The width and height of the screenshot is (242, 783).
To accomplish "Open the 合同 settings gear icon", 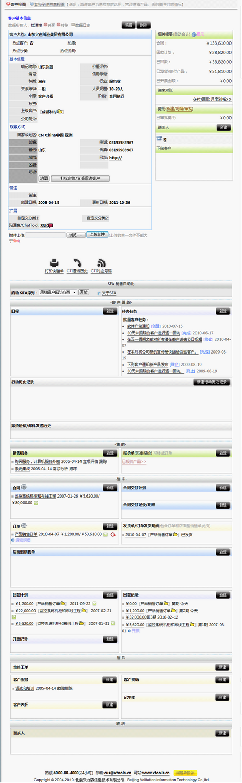I will (24, 488).
